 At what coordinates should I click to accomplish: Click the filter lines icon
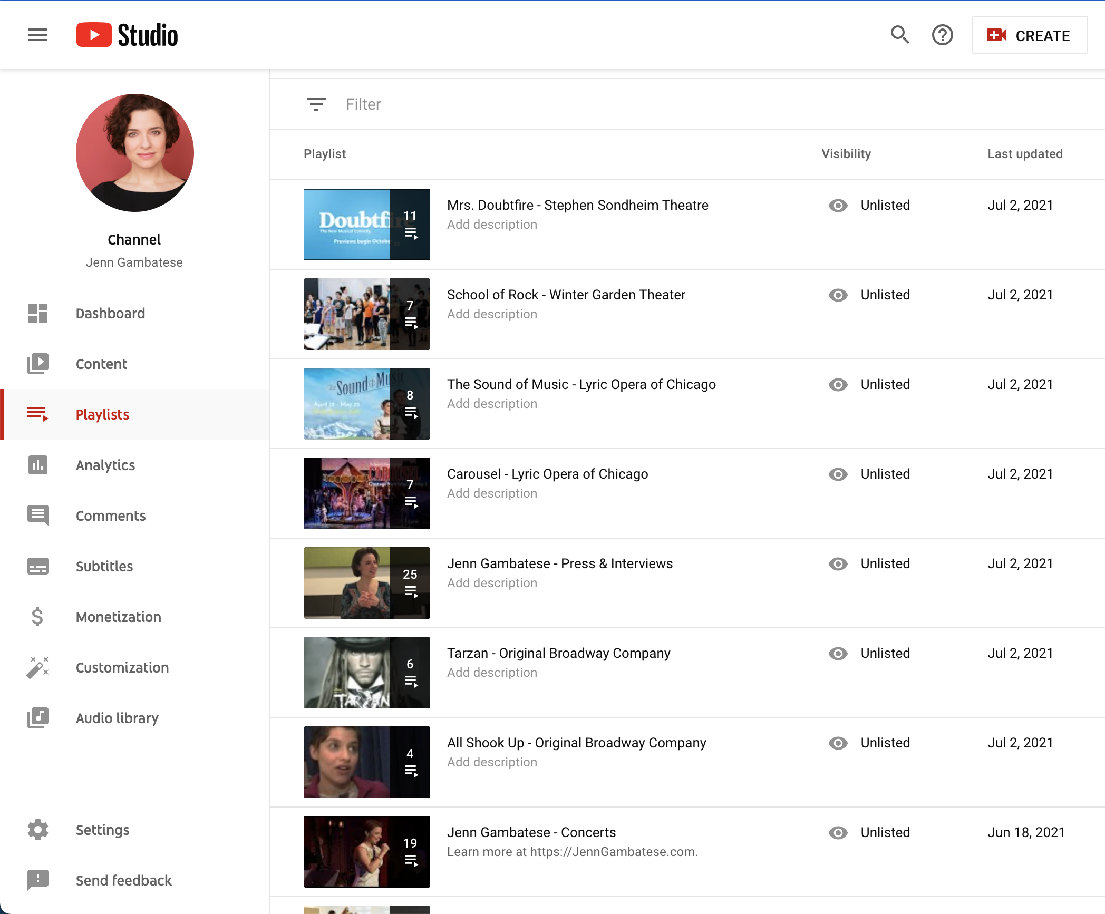(316, 104)
